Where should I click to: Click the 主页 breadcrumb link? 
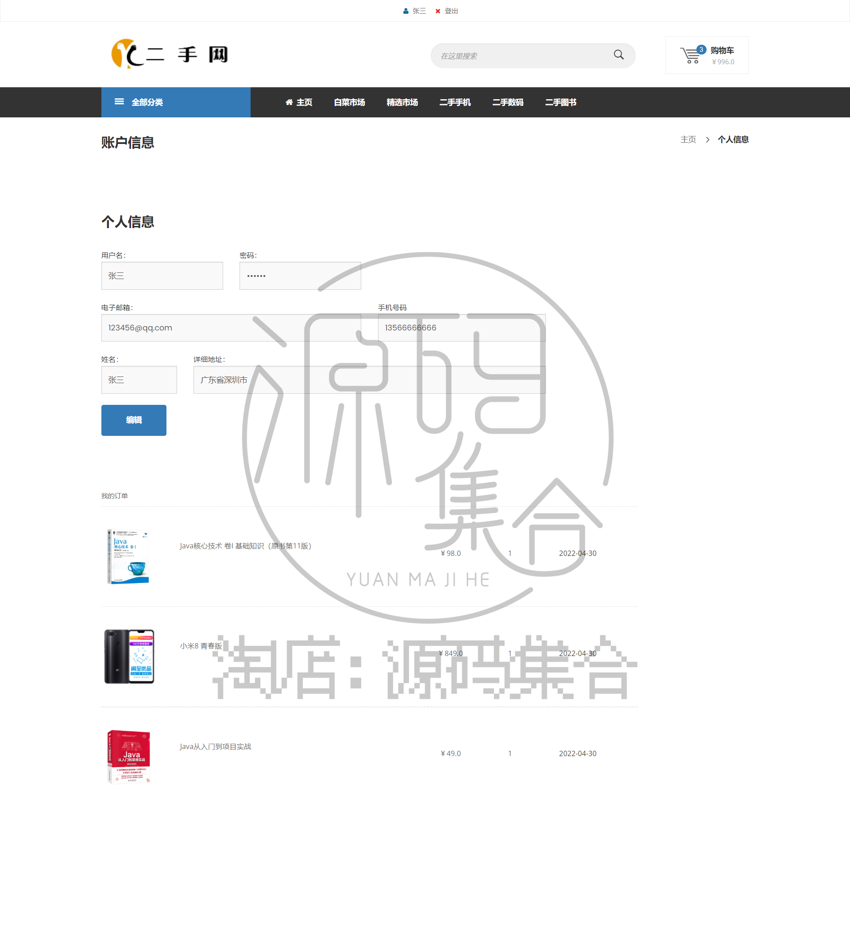(x=688, y=140)
